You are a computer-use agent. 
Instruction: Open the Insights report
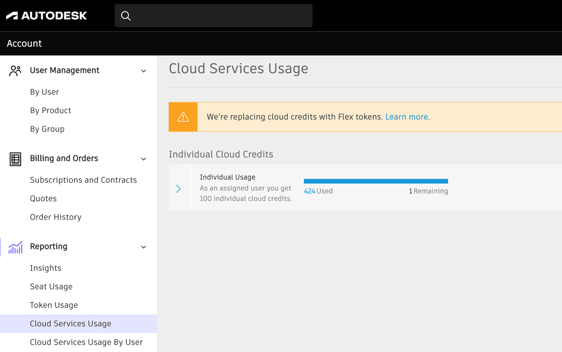tap(46, 268)
